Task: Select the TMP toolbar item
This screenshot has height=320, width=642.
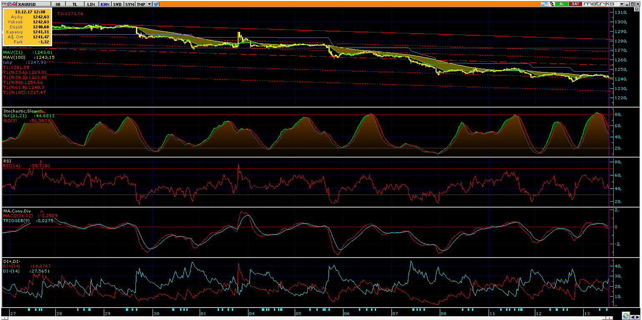Action: 141,4
